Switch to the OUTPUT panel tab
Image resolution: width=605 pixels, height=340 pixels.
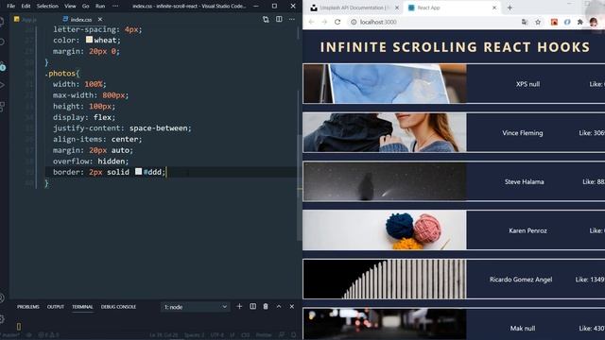56,307
